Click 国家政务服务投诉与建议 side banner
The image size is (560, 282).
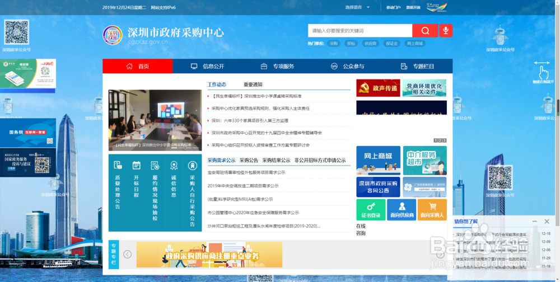coord(28,162)
